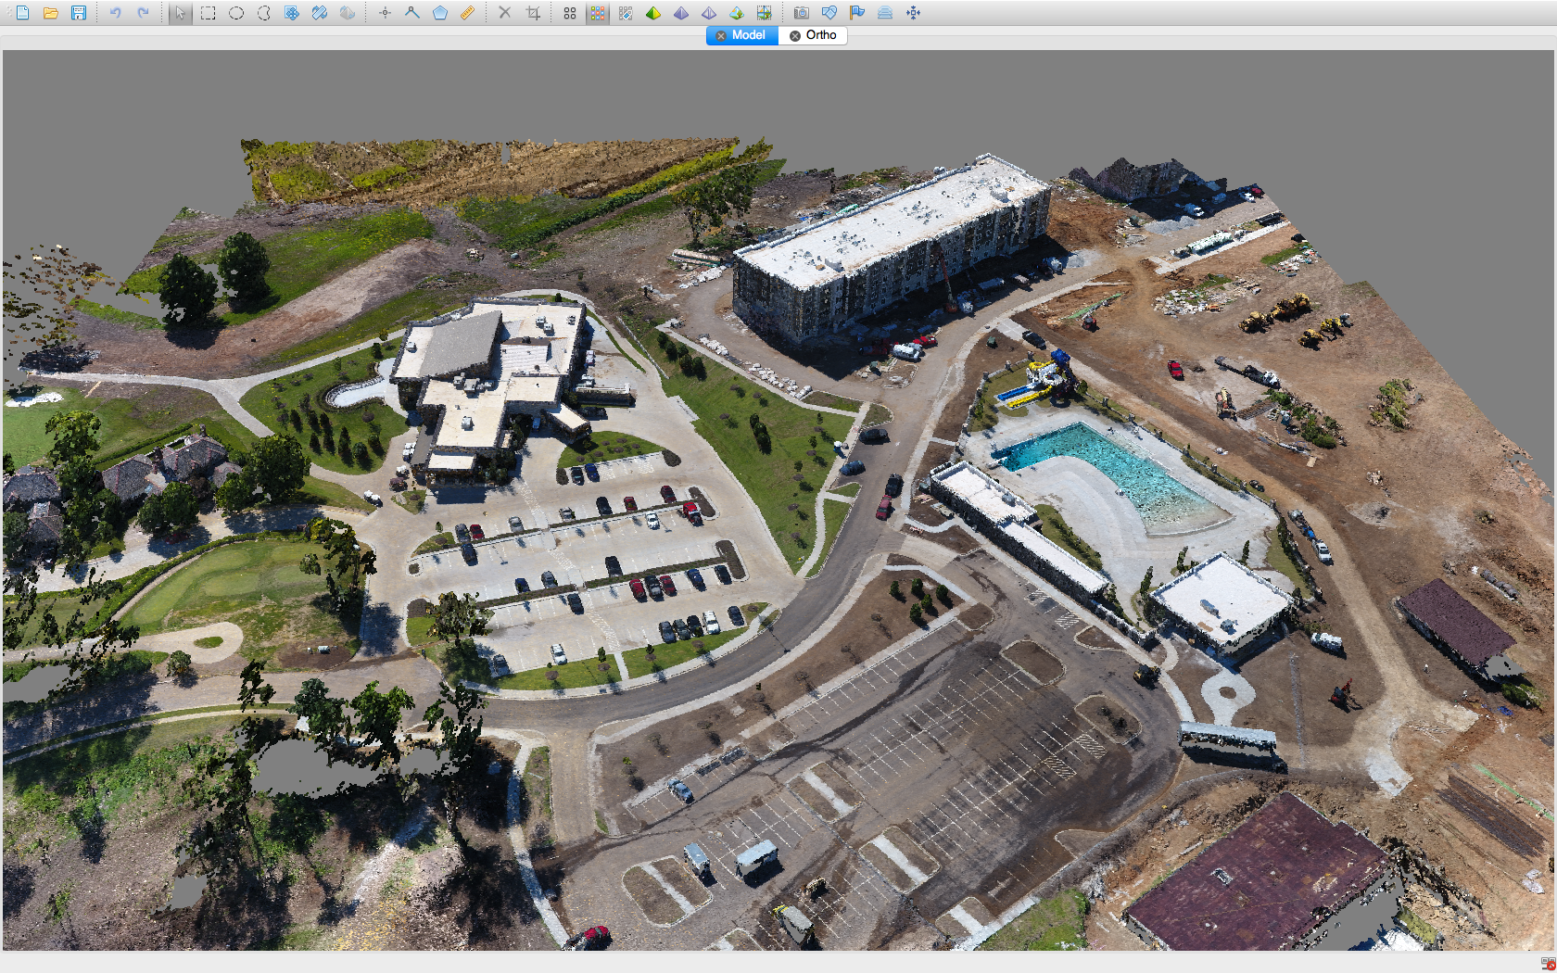Image resolution: width=1557 pixels, height=973 pixels.
Task: Switch to the shaded model view
Action: 653,13
